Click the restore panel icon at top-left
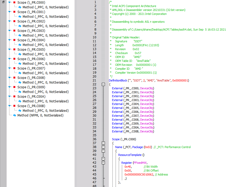Viewport: 232px width, 187px height. point(3,2)
